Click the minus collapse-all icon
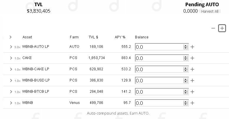The width and height of the screenshot is (229, 119). 213,28
